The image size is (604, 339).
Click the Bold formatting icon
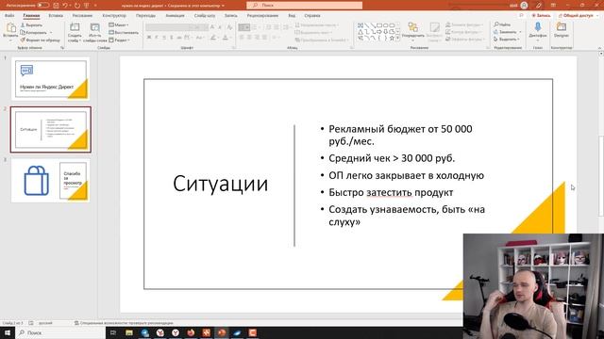click(149, 38)
